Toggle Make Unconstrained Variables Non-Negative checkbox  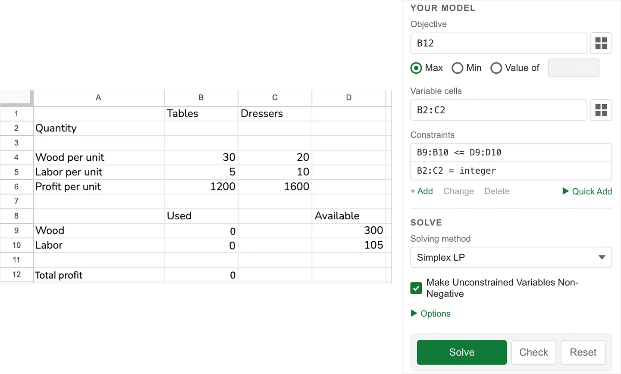[x=416, y=288]
